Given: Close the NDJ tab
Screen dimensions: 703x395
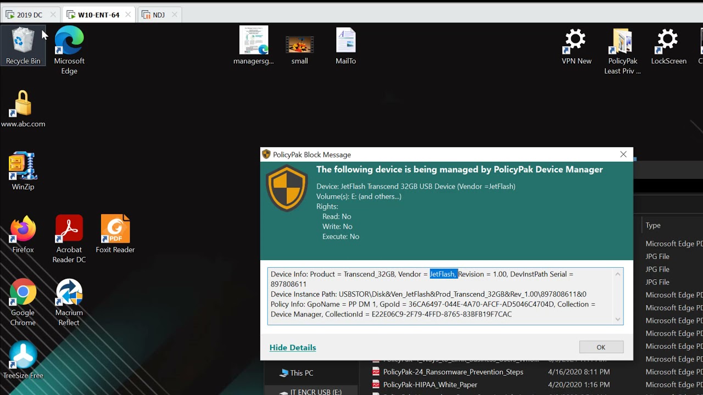Looking at the screenshot, I should 175,15.
